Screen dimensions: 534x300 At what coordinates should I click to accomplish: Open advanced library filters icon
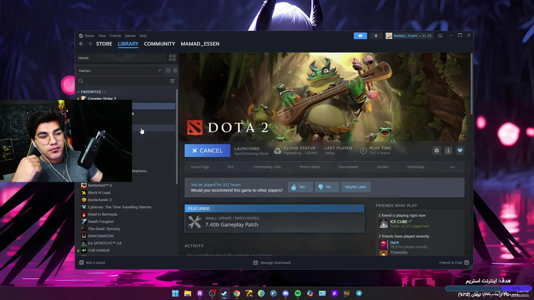(x=172, y=81)
